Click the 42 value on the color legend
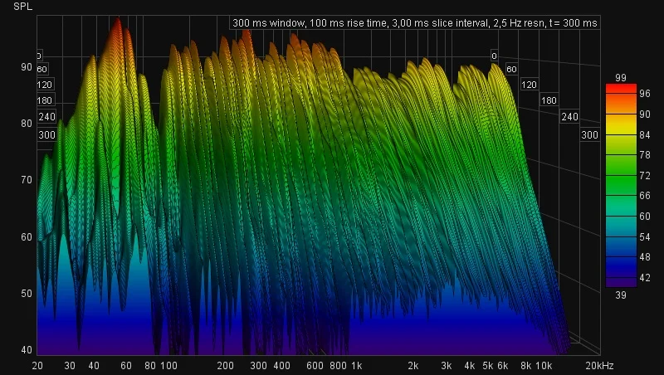 [x=645, y=278]
